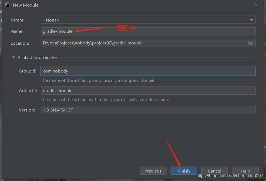Click the Location path input field

[x=148, y=43]
